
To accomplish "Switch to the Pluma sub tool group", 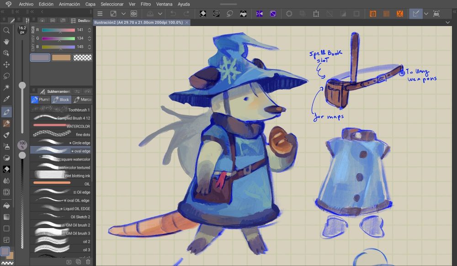I will point(41,100).
